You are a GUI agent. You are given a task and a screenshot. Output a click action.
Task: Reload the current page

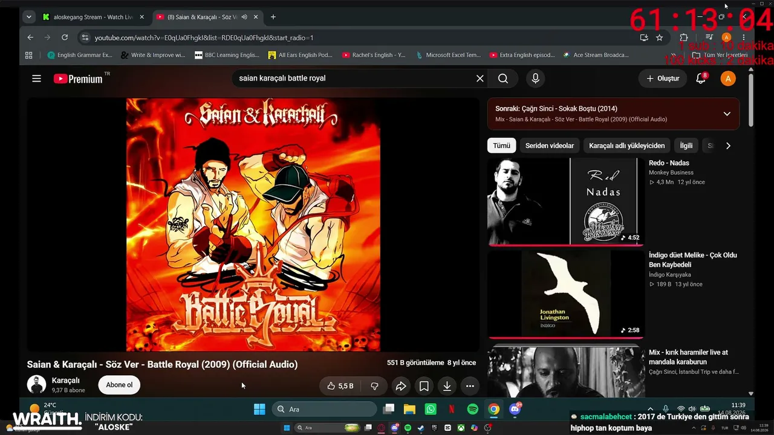tap(65, 37)
